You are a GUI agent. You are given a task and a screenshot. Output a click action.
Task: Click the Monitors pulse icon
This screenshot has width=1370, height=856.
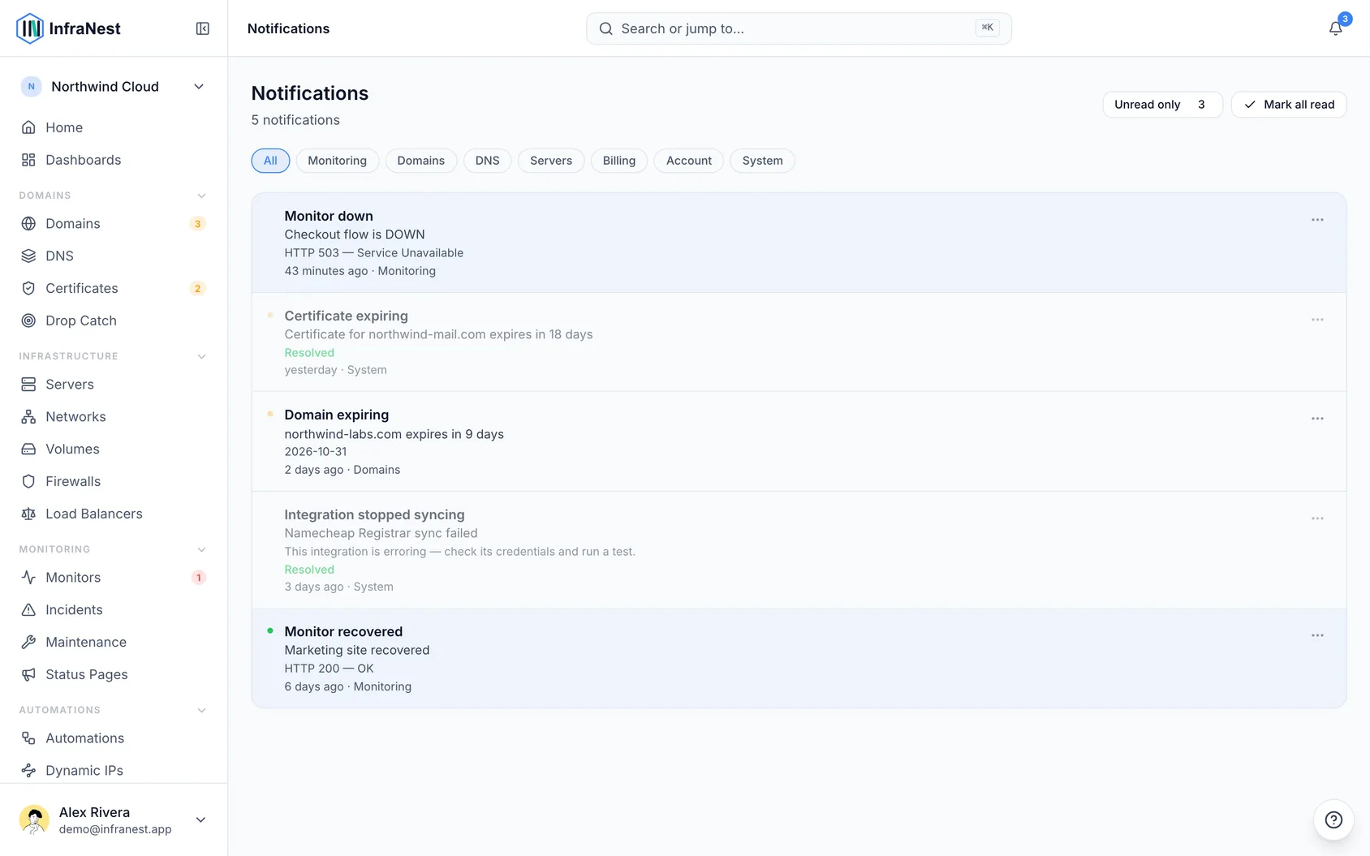tap(28, 577)
